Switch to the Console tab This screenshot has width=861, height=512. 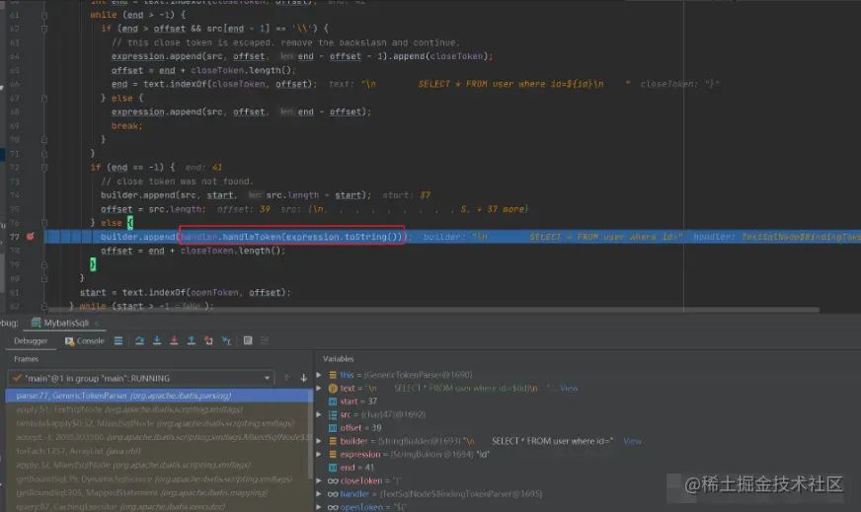pos(85,340)
